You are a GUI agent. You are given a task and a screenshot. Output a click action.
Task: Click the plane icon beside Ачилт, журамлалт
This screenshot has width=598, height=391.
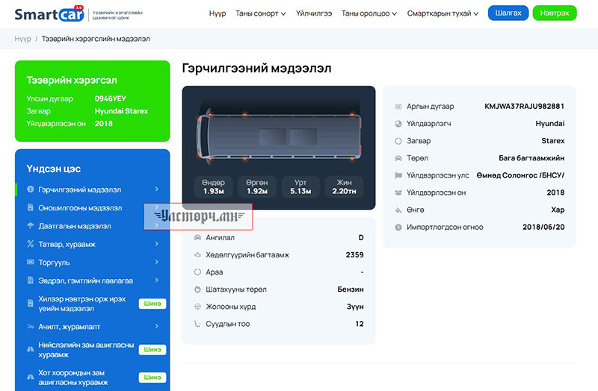click(x=30, y=327)
